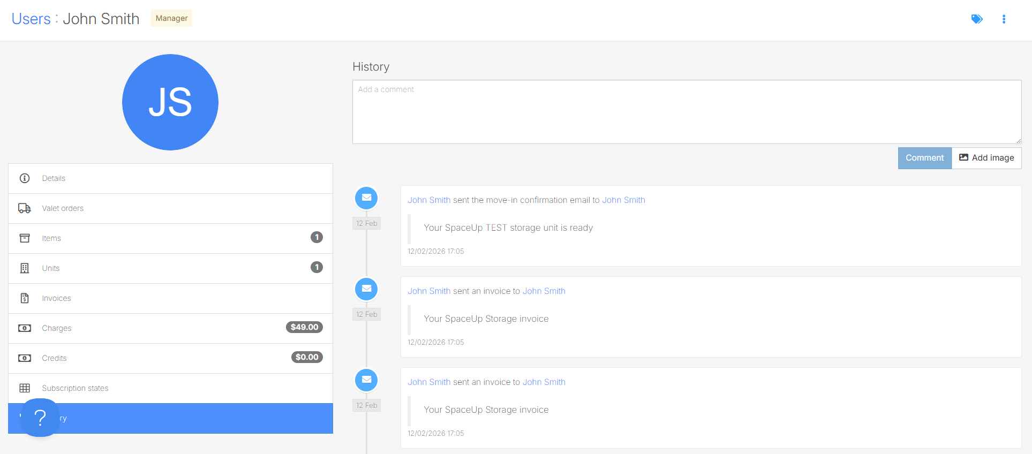This screenshot has width=1032, height=454.
Task: Click the $0.00 credits badge
Action: point(307,357)
